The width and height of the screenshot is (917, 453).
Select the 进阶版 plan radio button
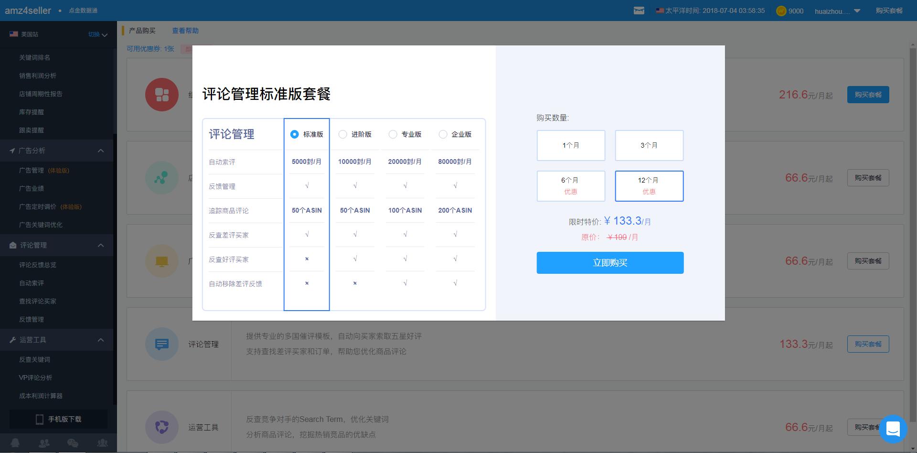343,134
